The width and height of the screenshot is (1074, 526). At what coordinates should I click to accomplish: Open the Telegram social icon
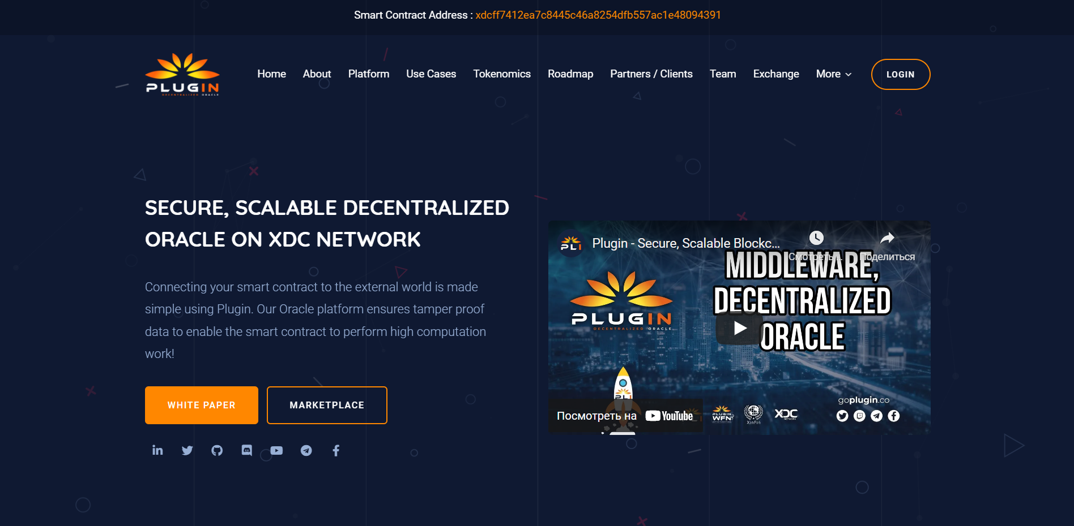[x=306, y=451]
